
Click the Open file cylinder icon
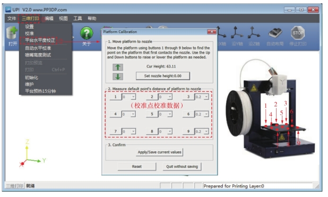12,33
